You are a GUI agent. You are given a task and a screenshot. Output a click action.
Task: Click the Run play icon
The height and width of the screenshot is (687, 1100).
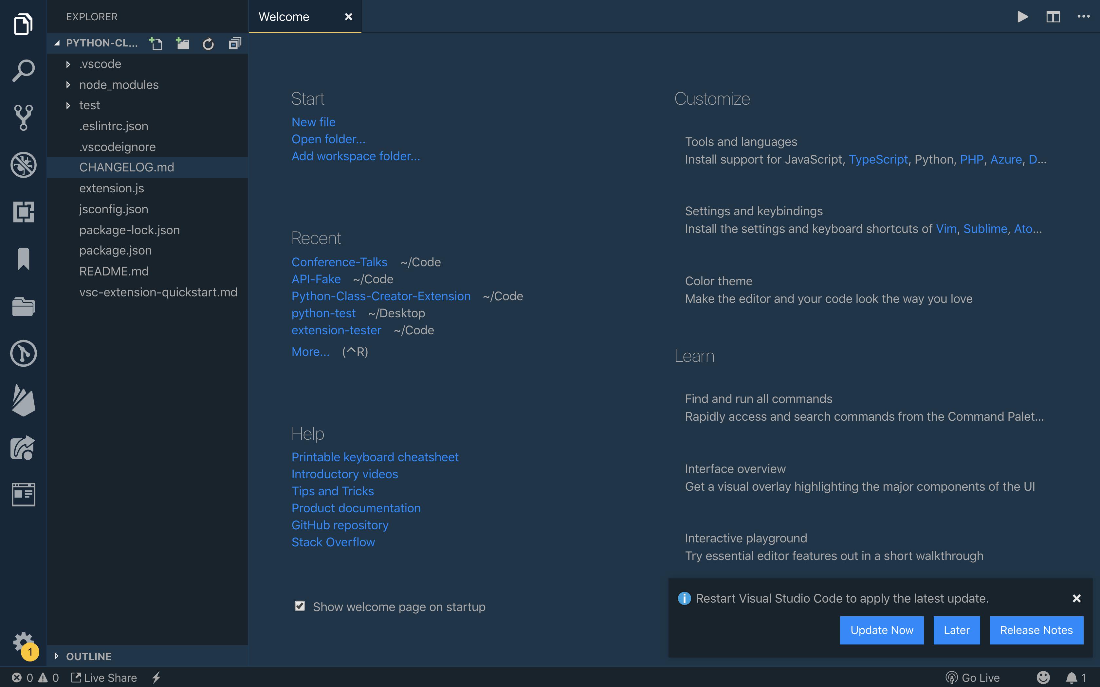[x=1023, y=16]
